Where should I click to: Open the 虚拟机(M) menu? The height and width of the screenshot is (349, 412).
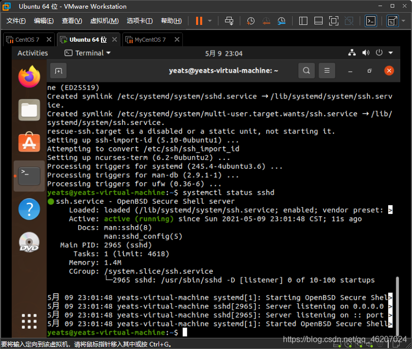click(x=104, y=21)
